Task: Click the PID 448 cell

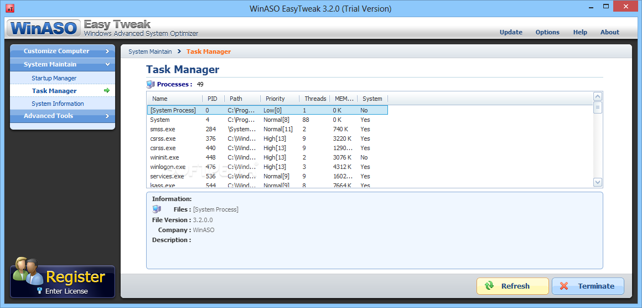Action: pyautogui.click(x=211, y=157)
